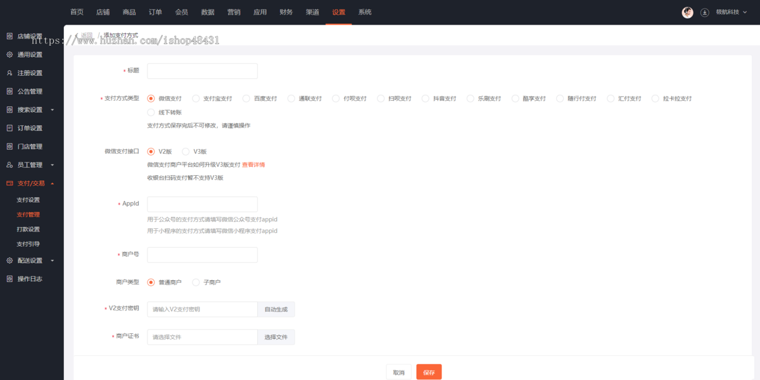Open 商品 in top navigation
Viewport: 760px width, 380px height.
(129, 12)
